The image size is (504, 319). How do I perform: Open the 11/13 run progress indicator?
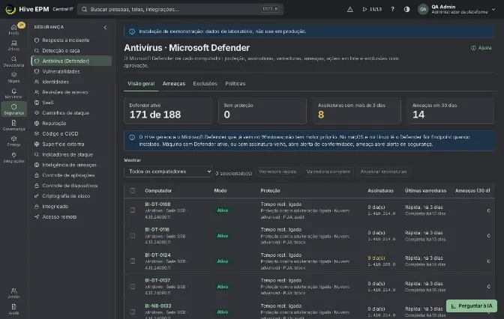pyautogui.click(x=372, y=9)
